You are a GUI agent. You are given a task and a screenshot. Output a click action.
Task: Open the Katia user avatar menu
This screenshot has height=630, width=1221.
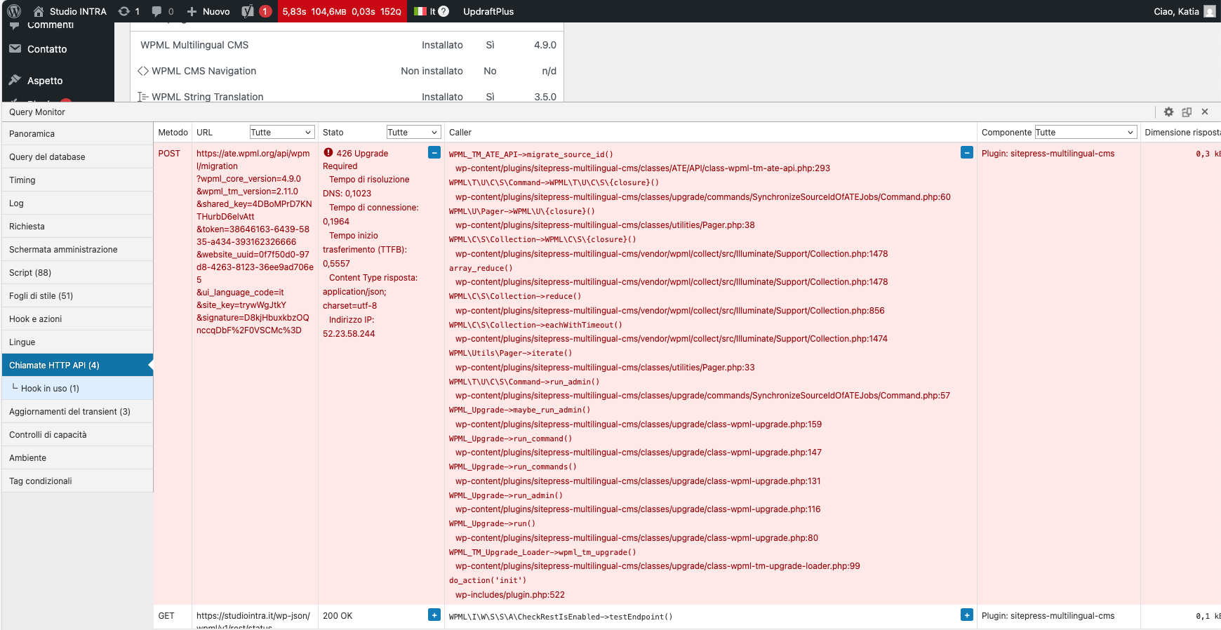pos(1210,11)
